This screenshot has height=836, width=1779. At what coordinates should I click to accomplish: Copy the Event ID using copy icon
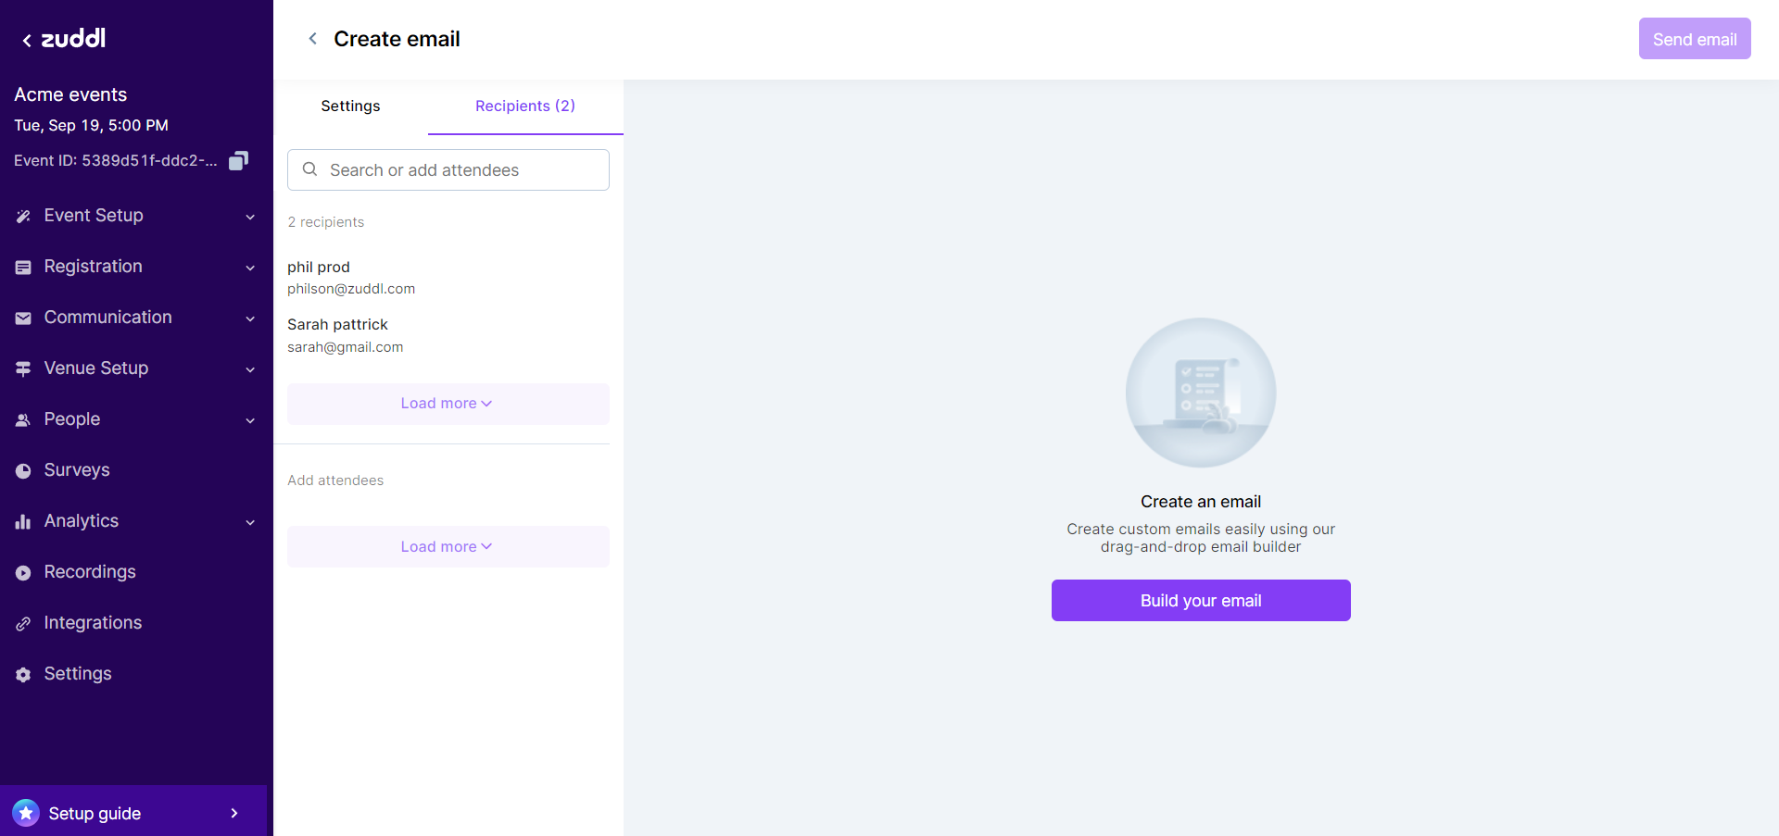[x=238, y=160]
